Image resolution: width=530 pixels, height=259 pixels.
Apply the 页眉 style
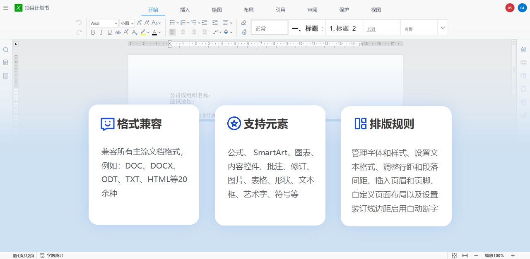[381, 28]
